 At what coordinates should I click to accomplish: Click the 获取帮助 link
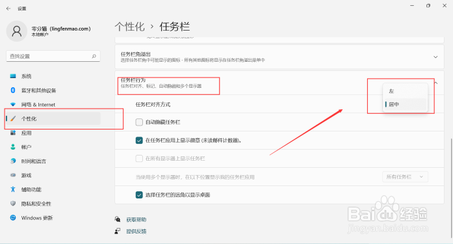click(136, 220)
